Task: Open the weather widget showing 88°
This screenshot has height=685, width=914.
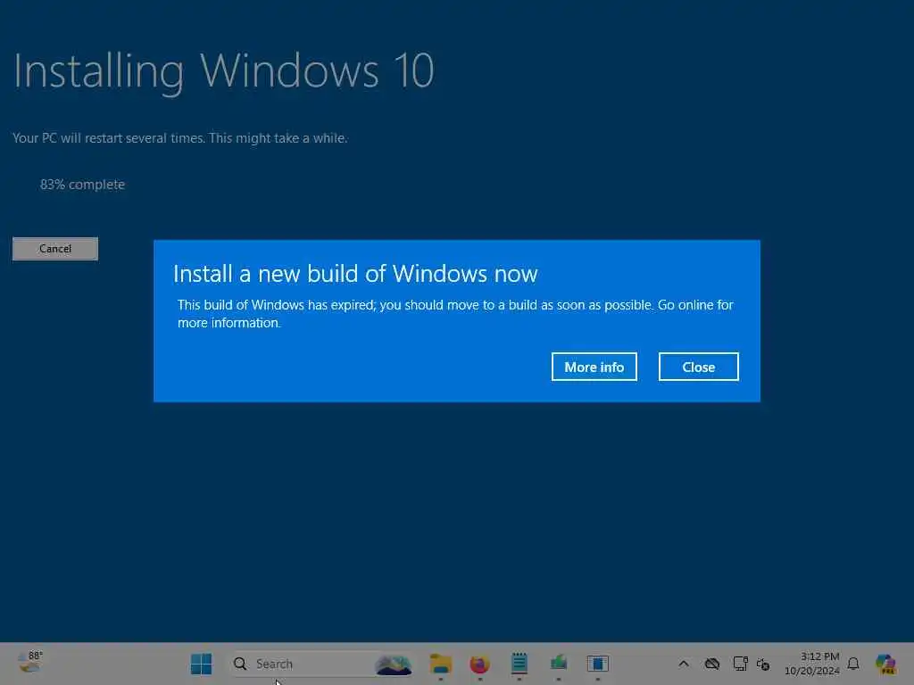Action: click(x=30, y=663)
